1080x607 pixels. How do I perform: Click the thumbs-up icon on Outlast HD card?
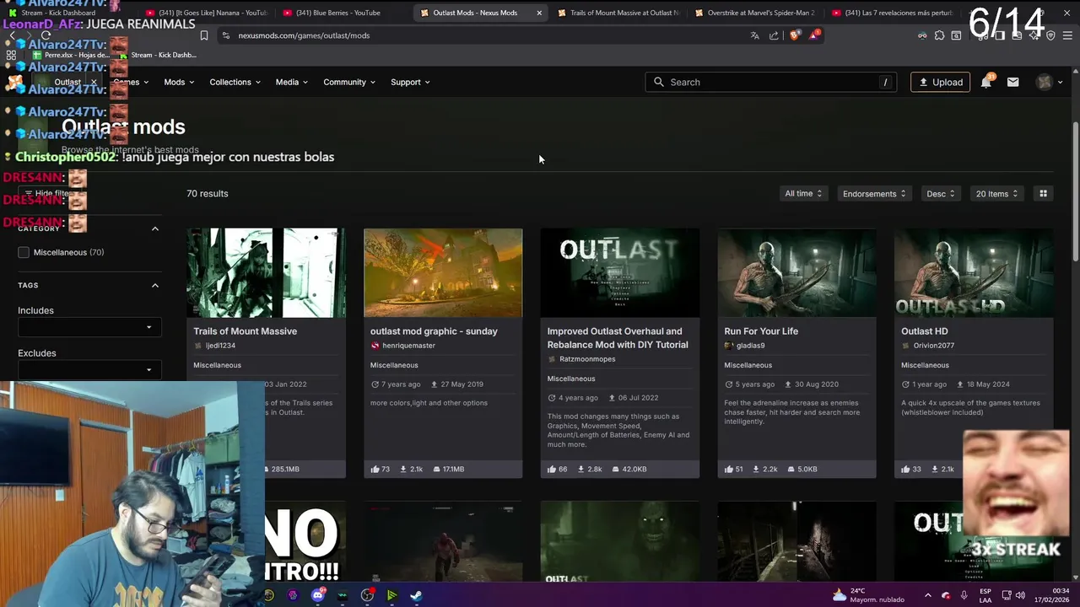point(905,469)
